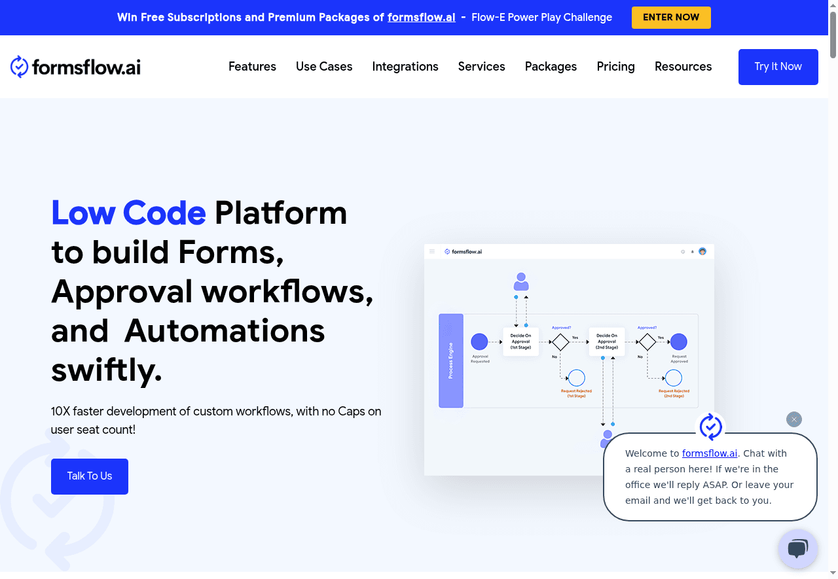Open the Pricing page
838x579 pixels.
click(x=615, y=67)
